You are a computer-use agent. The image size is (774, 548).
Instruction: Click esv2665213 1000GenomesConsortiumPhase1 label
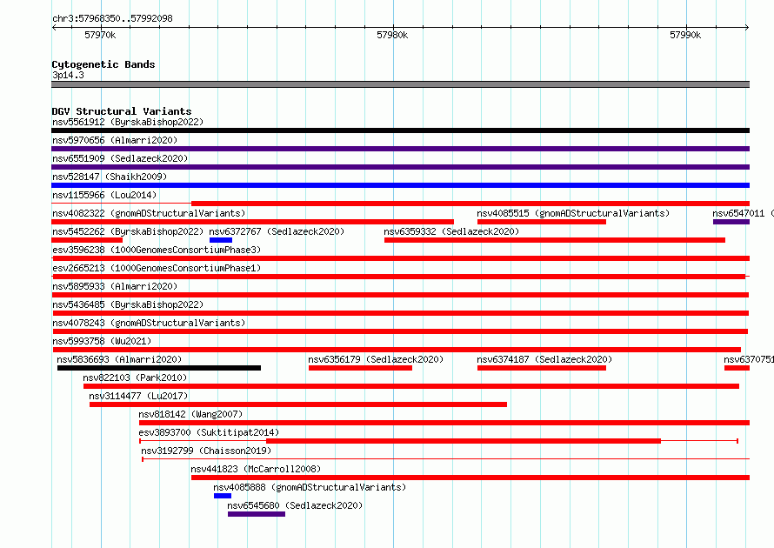click(x=157, y=268)
